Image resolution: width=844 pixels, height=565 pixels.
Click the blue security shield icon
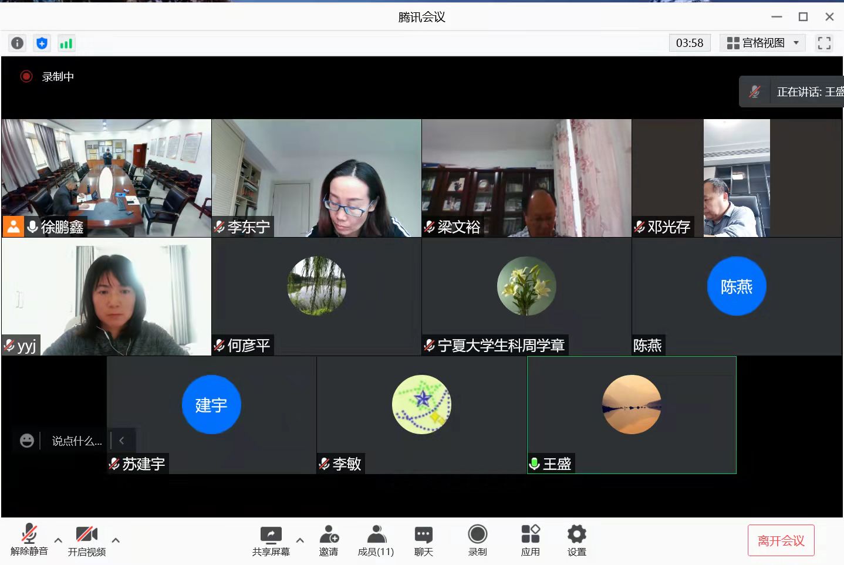click(42, 43)
